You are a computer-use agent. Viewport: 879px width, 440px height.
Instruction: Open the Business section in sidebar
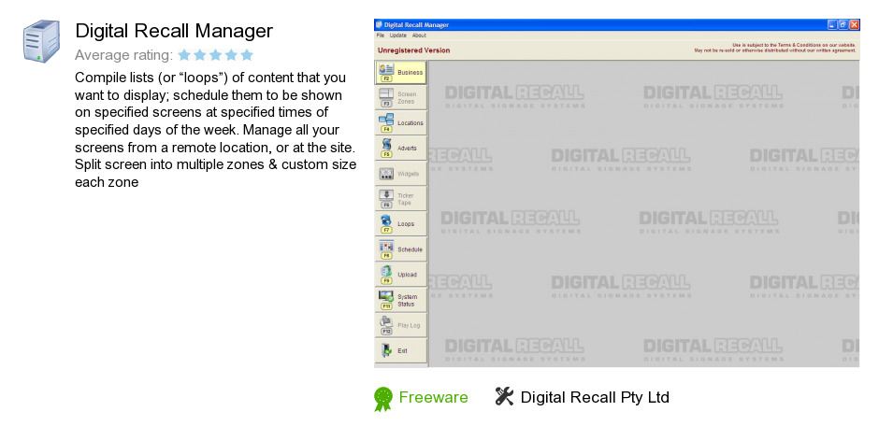pyautogui.click(x=401, y=72)
